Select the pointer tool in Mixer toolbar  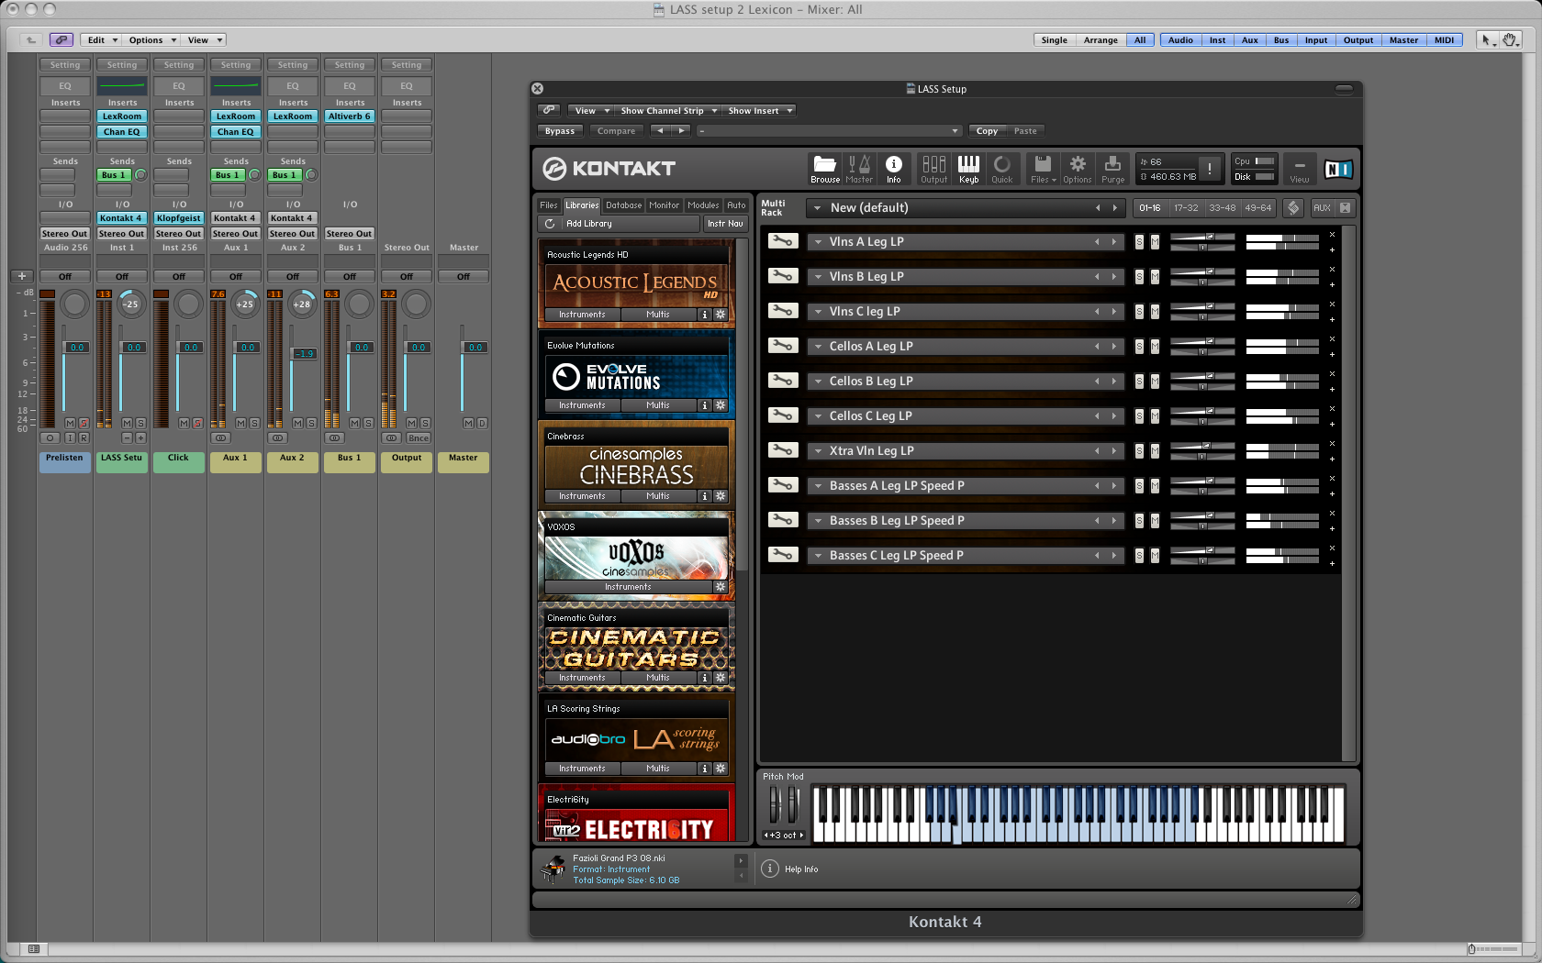(x=1487, y=39)
